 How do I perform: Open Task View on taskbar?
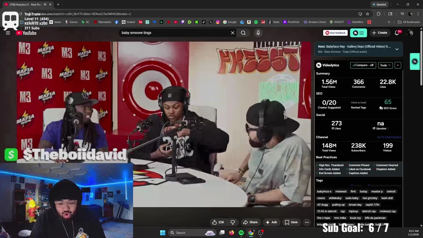222,233
